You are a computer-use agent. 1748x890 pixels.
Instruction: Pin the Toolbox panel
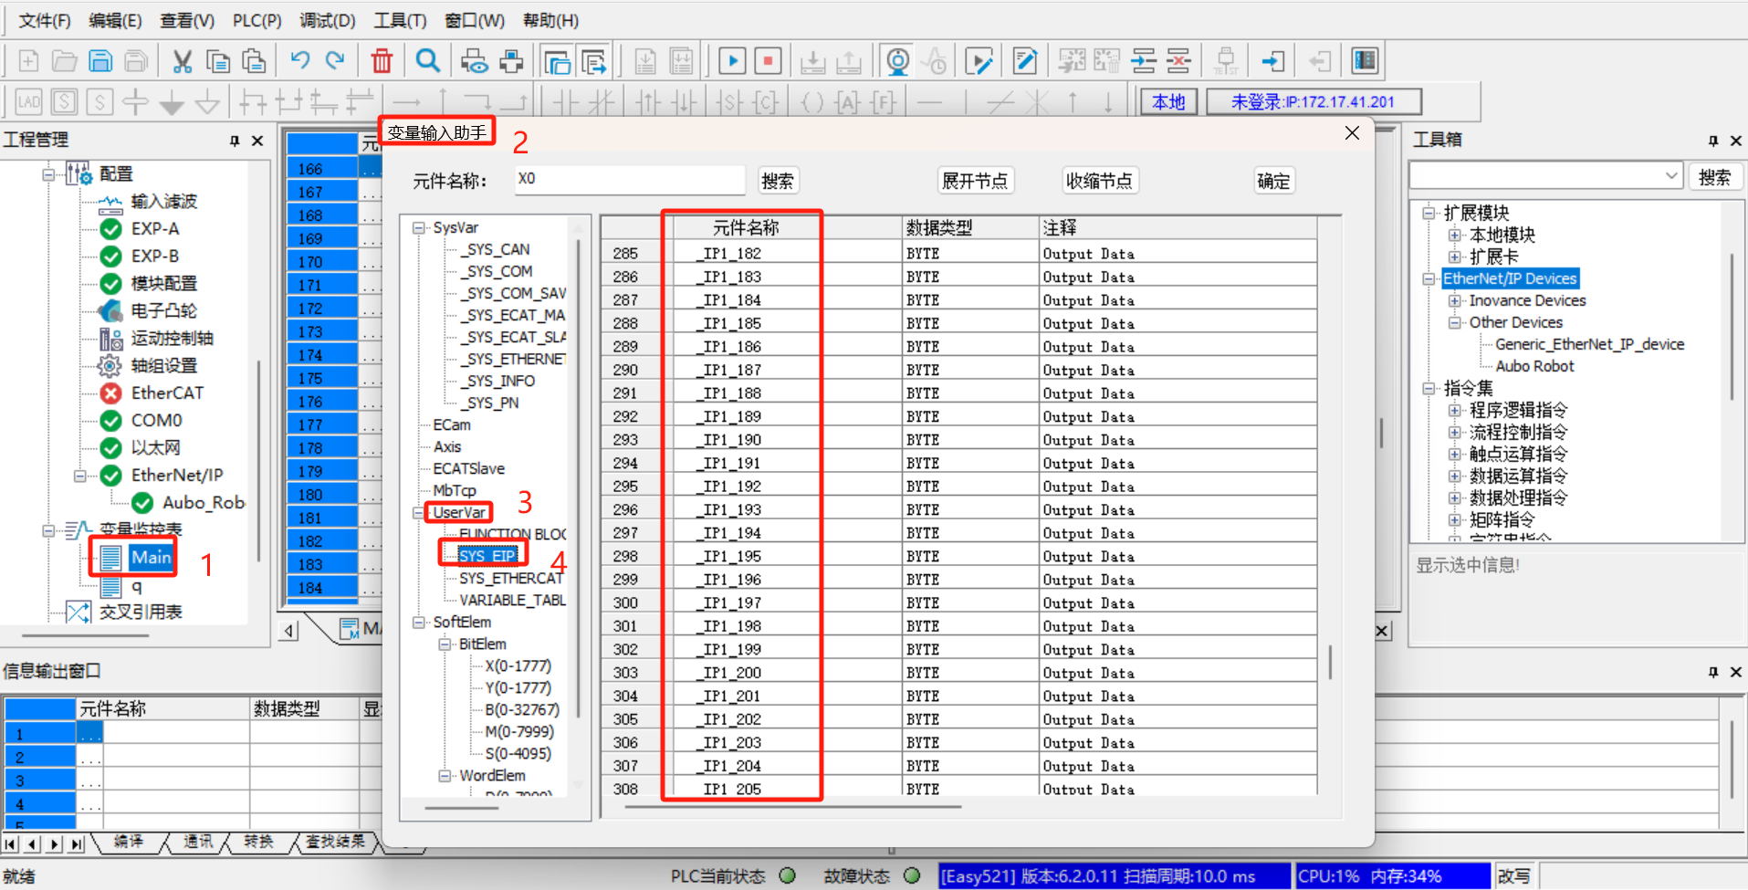pos(1713,141)
